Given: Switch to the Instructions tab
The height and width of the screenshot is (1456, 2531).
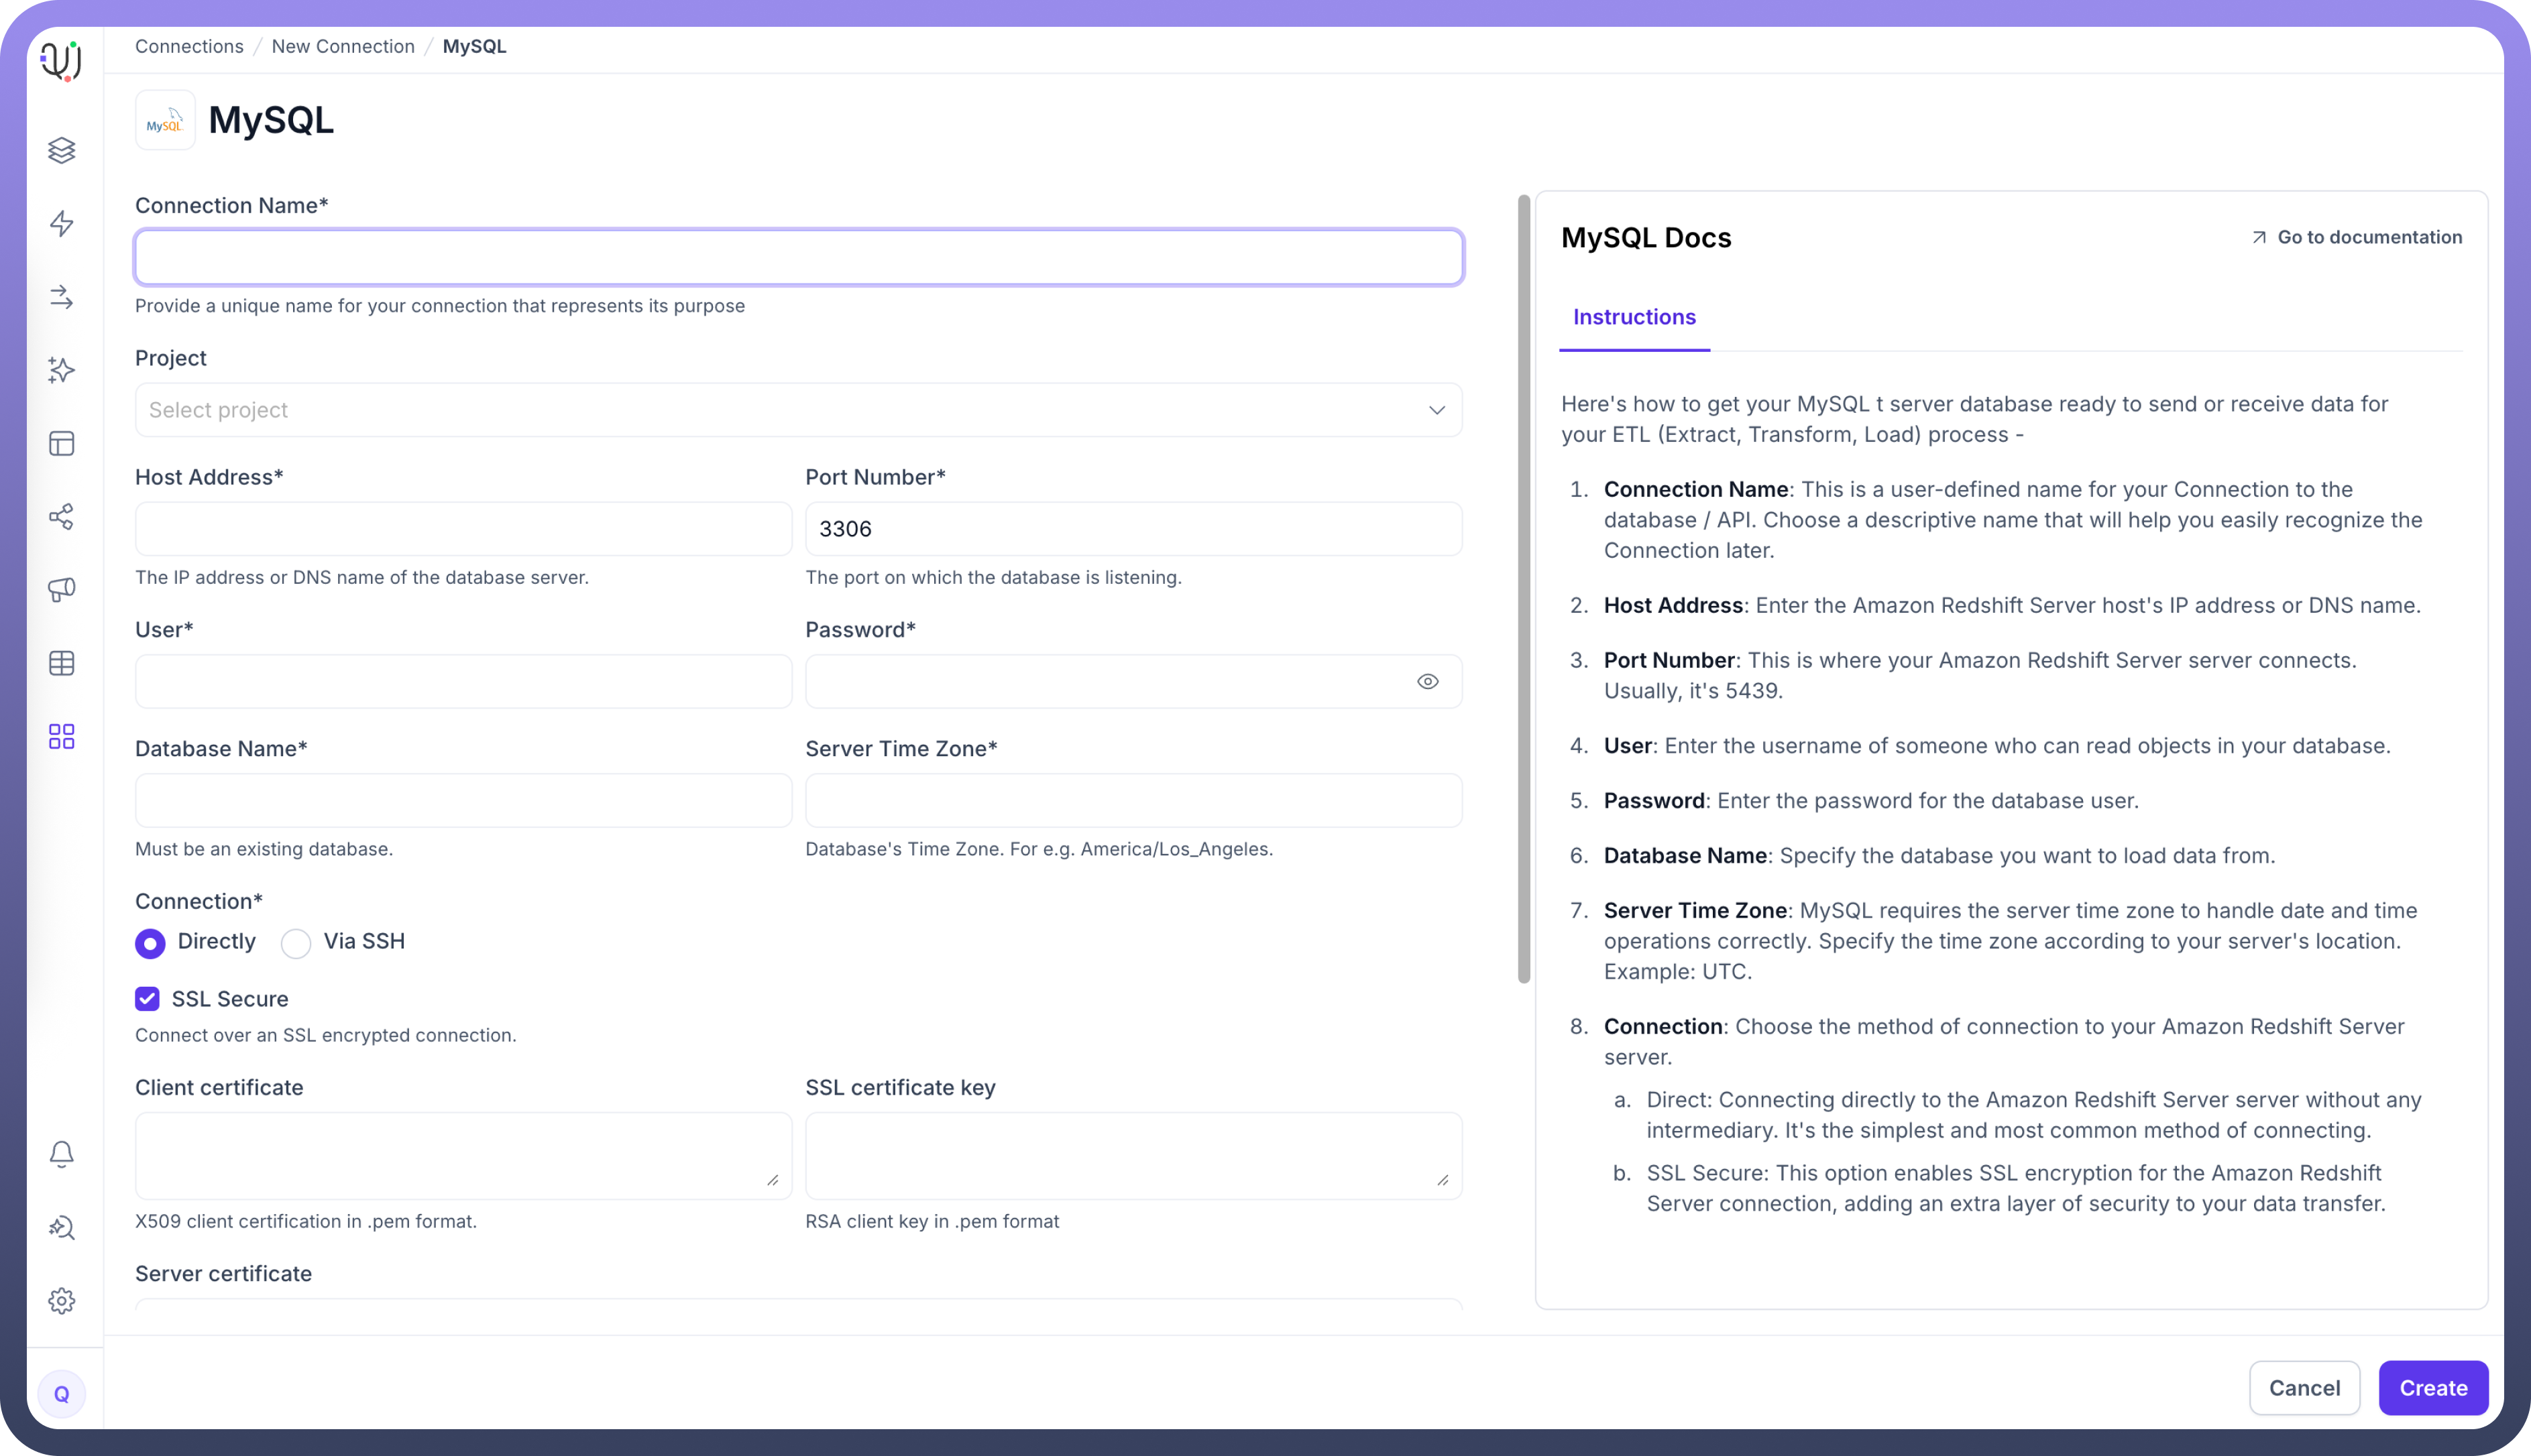Looking at the screenshot, I should [x=1634, y=317].
